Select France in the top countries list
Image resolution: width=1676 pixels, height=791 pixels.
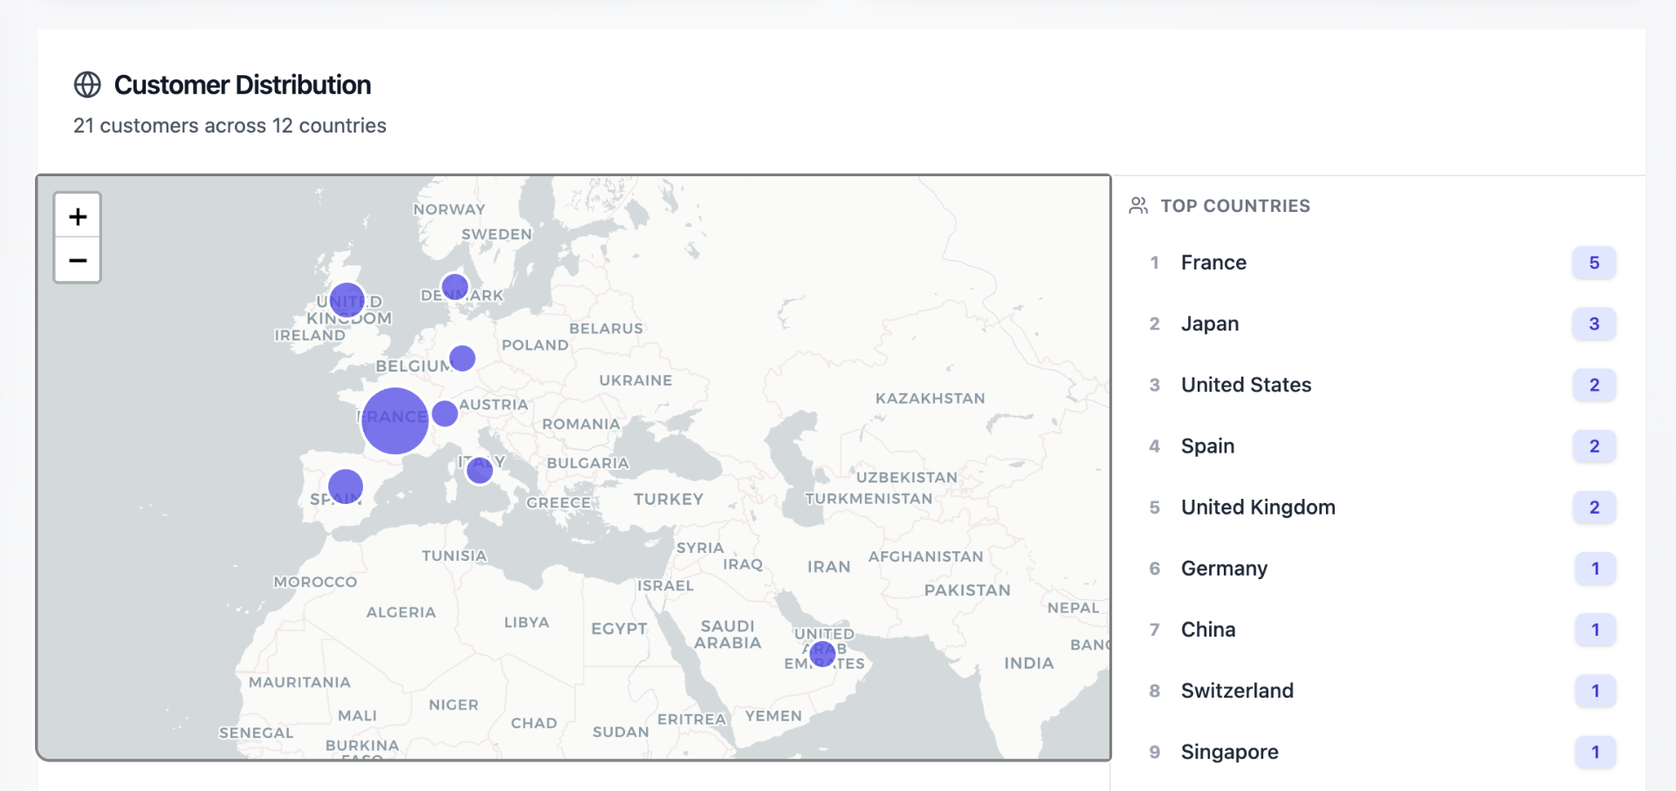point(1213,263)
